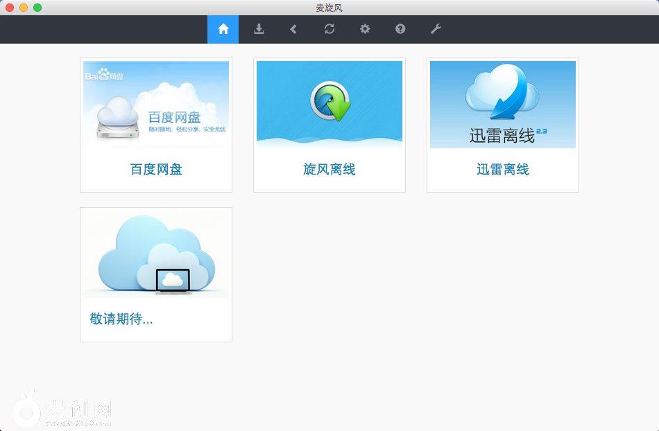
Task: Open the 迅雷离线 cloud thumbnail
Action: pyautogui.click(x=503, y=105)
